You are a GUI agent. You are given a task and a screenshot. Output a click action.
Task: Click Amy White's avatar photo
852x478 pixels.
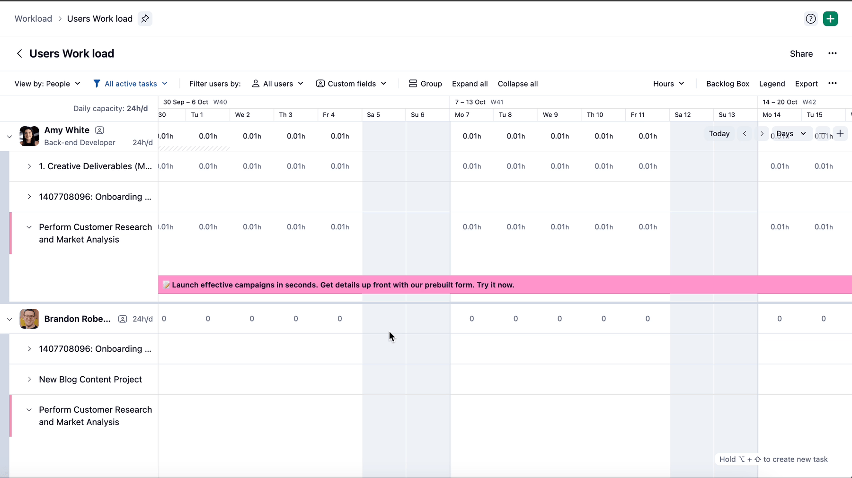(29, 136)
